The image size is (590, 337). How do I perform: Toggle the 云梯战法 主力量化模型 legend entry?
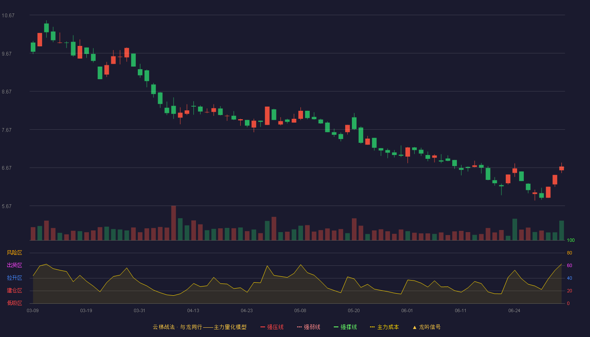pyautogui.click(x=199, y=327)
